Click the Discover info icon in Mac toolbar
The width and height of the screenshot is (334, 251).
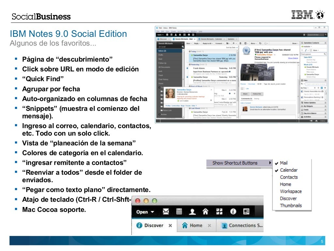point(233,212)
